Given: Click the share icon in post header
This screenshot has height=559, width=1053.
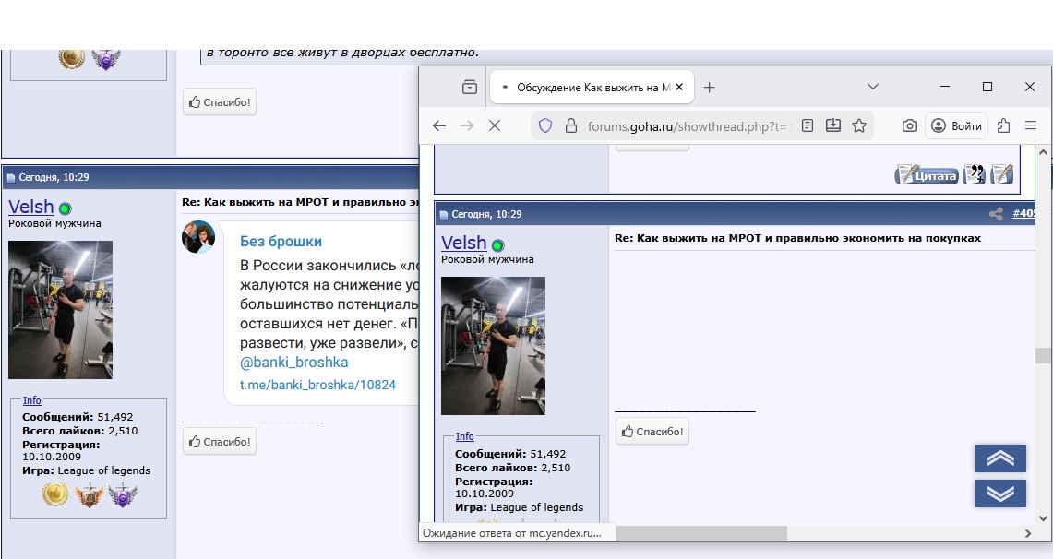Looking at the screenshot, I should point(996,214).
